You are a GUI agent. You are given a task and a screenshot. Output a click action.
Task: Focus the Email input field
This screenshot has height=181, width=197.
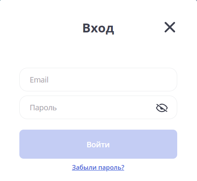(98, 80)
